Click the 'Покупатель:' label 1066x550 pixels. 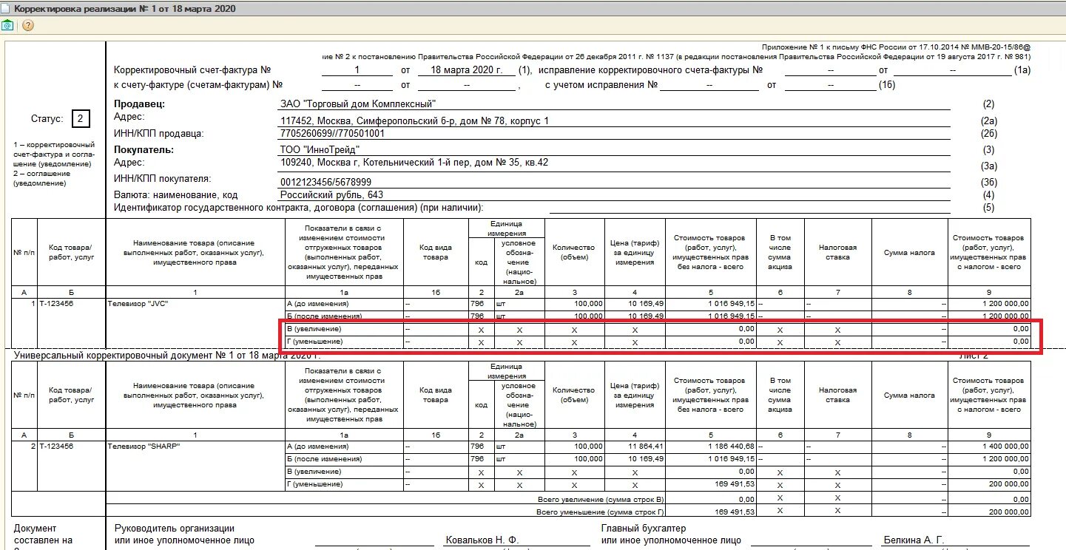[144, 149]
